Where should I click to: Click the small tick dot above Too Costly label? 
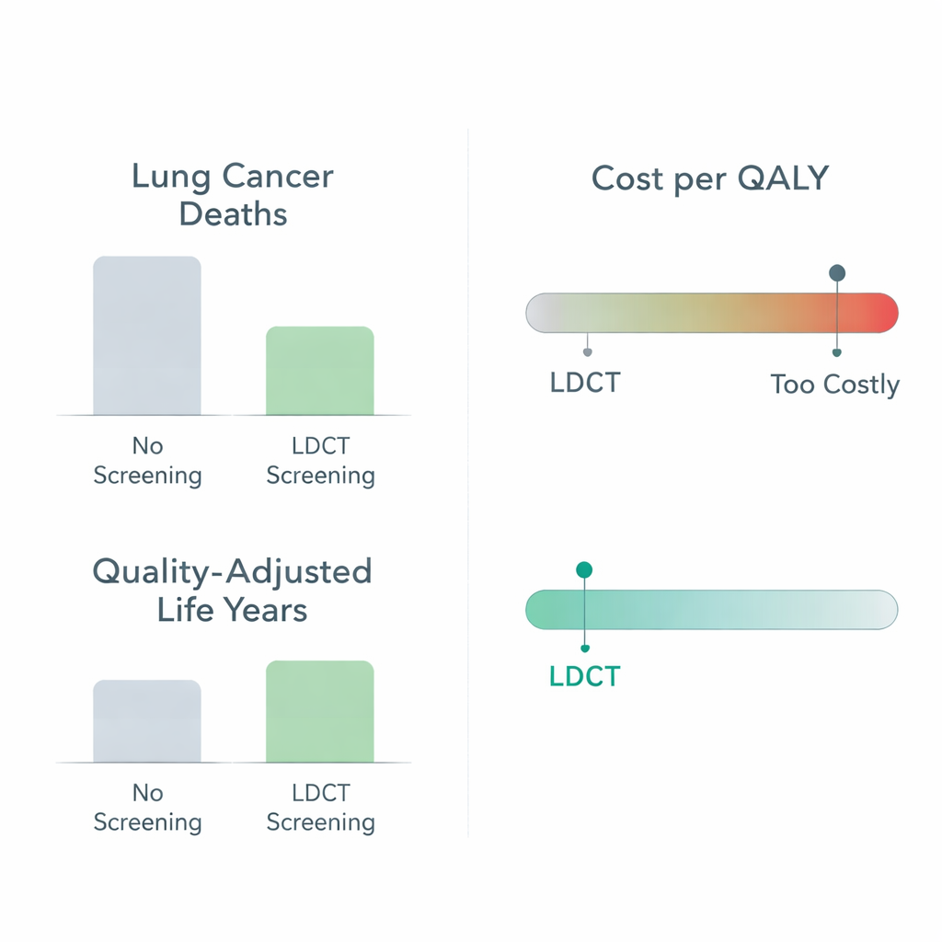836,351
